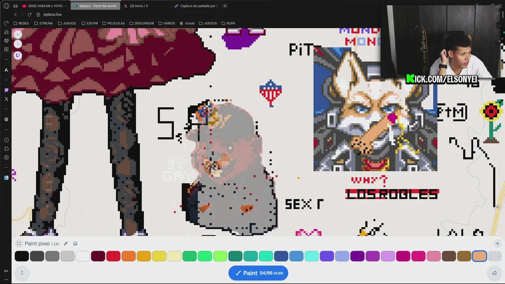Viewport: 505px width, 284px height.
Task: Click the LOS ROBLES pixel text on canvas
Action: point(392,194)
